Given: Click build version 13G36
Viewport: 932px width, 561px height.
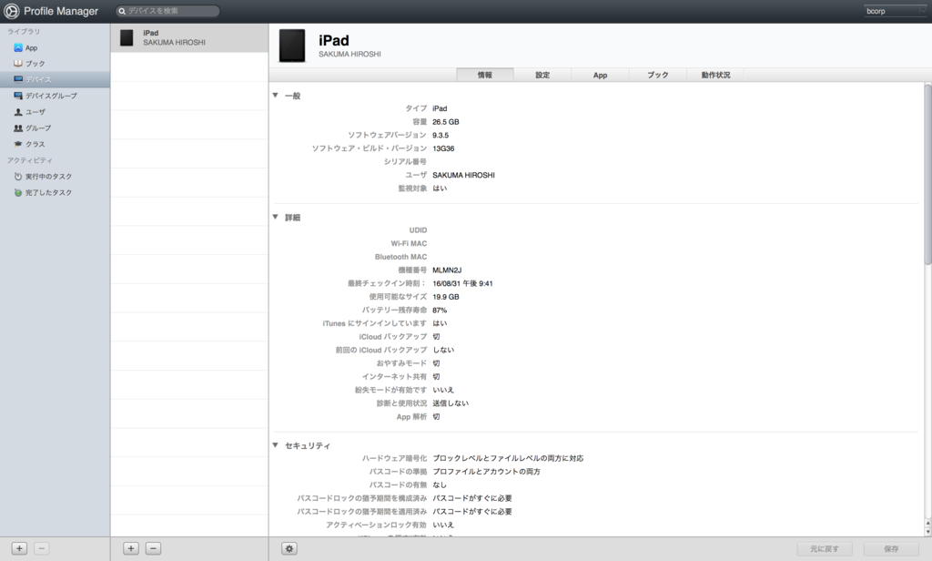Looking at the screenshot, I should click(443, 148).
